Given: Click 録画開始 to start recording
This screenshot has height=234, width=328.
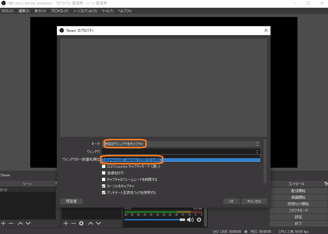Looking at the screenshot, I should 299,197.
